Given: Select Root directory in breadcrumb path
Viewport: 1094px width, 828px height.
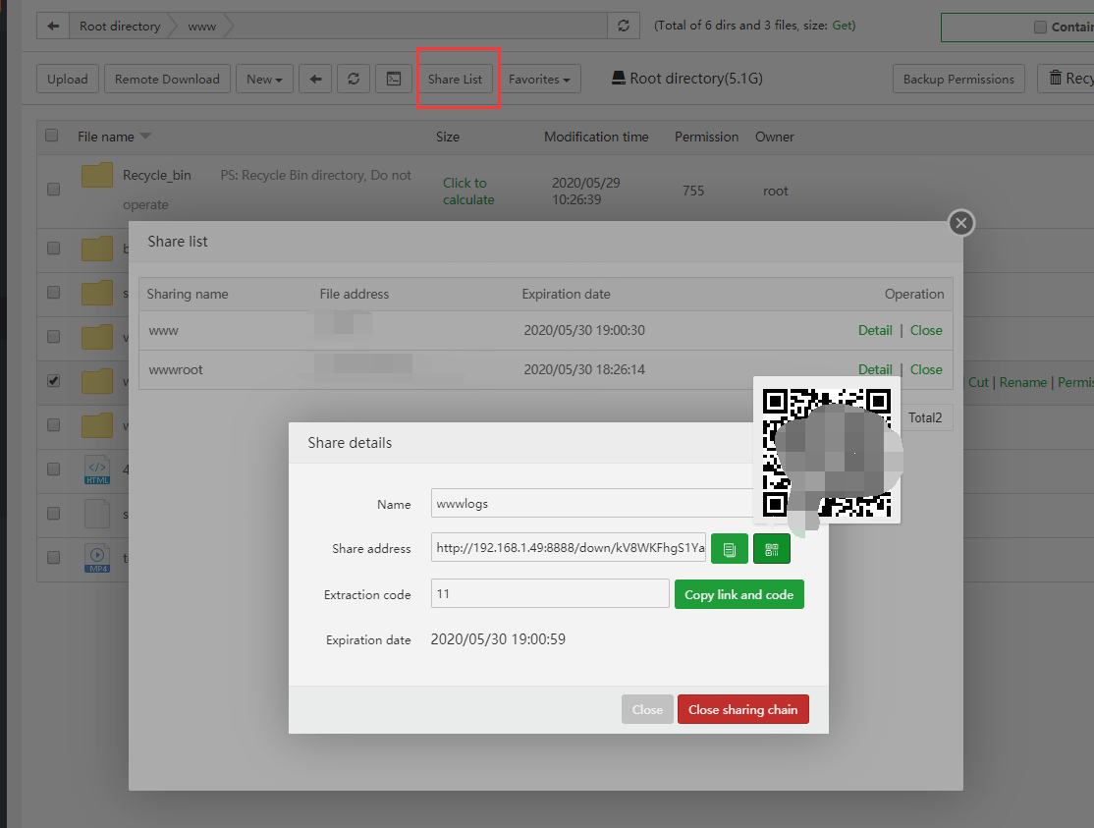Looking at the screenshot, I should pyautogui.click(x=120, y=27).
